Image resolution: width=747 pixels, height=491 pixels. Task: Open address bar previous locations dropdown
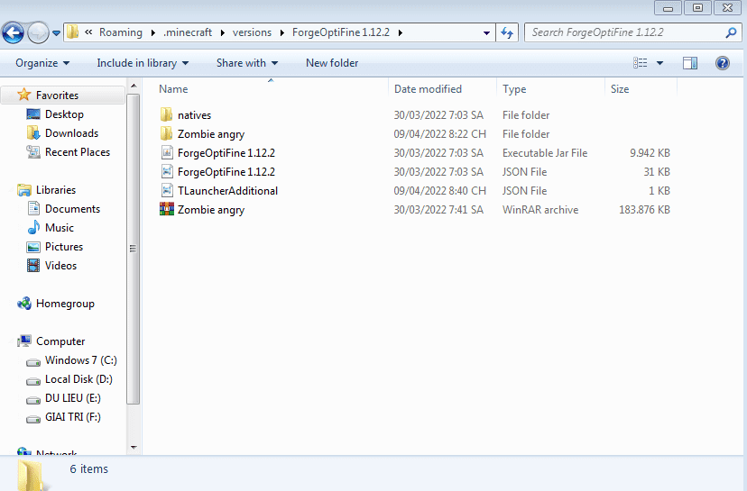(x=486, y=32)
